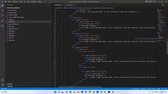Open the Extensions view
The height and width of the screenshot is (94, 168).
tap(2, 26)
